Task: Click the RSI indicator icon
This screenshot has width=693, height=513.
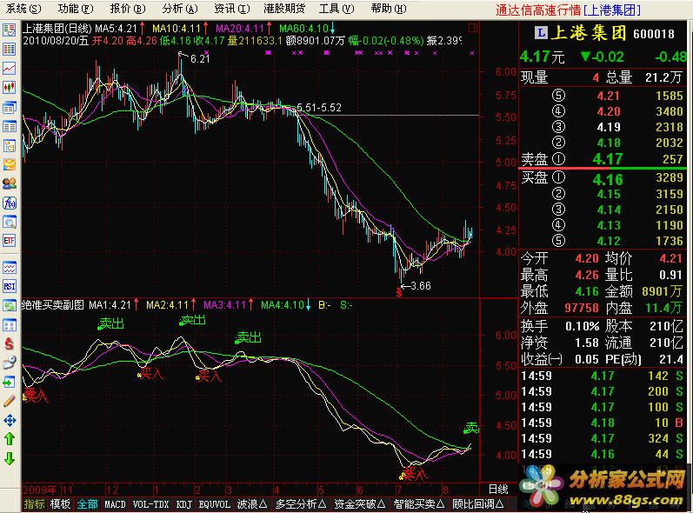Action: coord(10,286)
